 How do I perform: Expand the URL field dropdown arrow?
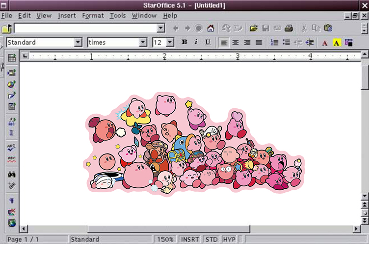pos(160,28)
